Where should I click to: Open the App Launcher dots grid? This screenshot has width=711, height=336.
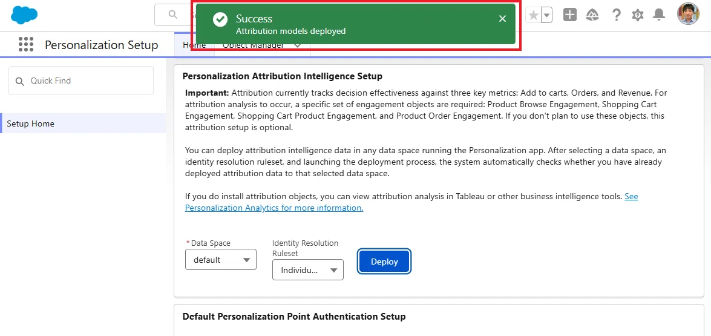26,44
